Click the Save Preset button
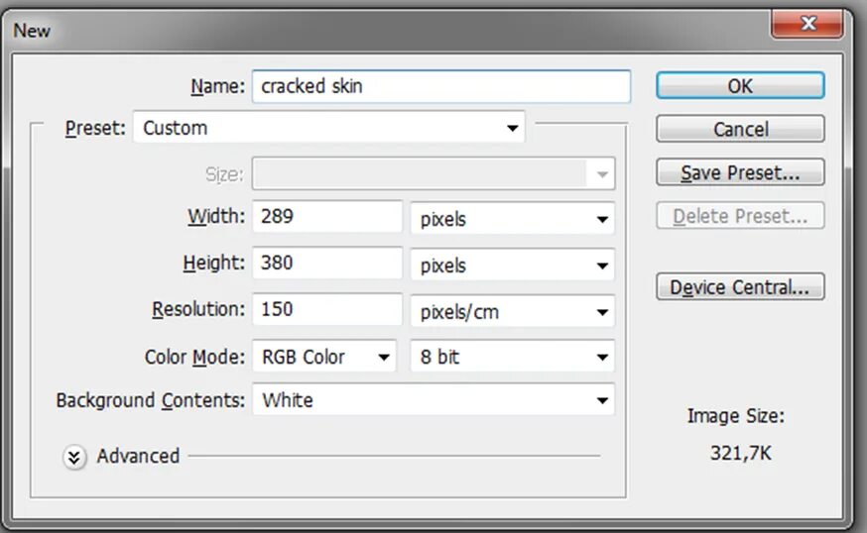The width and height of the screenshot is (867, 533). coord(740,172)
